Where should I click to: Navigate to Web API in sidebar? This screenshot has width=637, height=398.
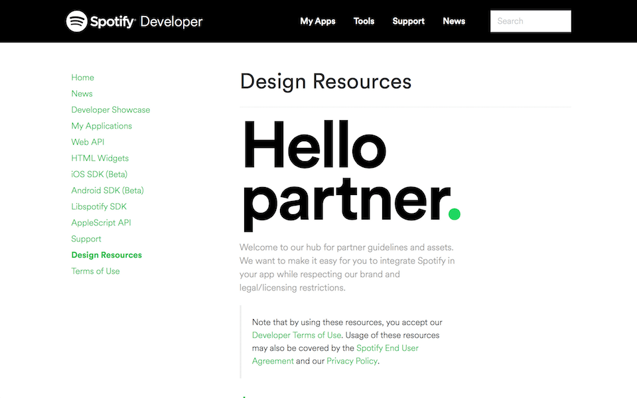point(88,142)
